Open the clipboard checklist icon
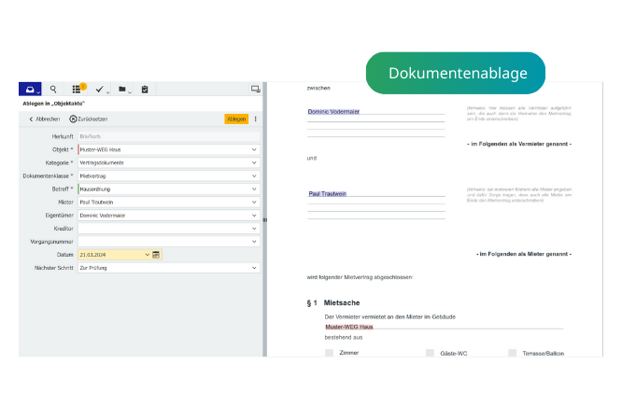 [x=145, y=90]
